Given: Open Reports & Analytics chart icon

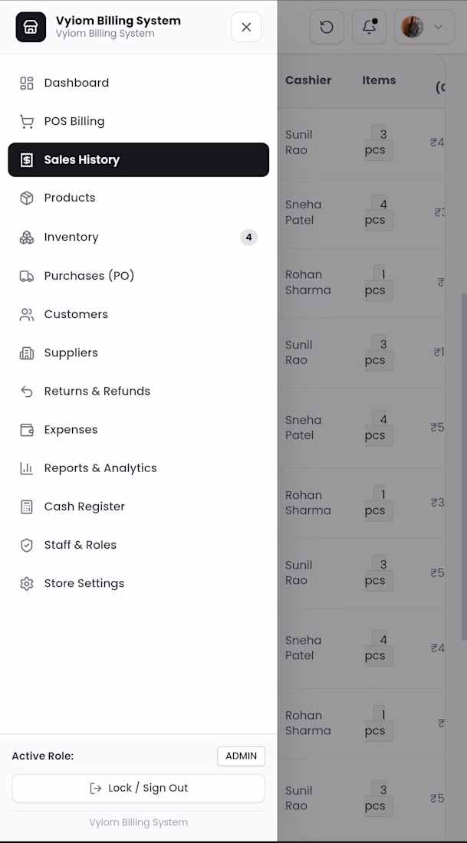Looking at the screenshot, I should tap(26, 468).
